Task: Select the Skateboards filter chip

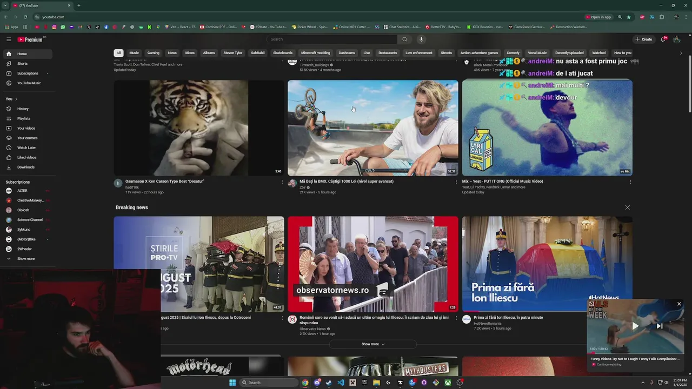Action: pyautogui.click(x=283, y=53)
